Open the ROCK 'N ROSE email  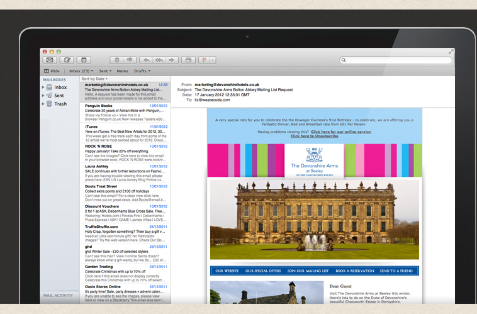(x=125, y=153)
